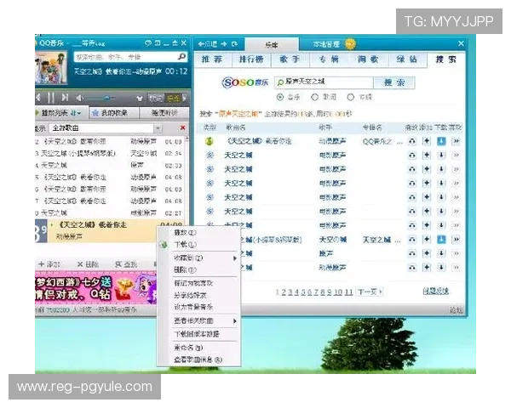Click the album cover thumbnail
511x408 pixels.
pyautogui.click(x=51, y=68)
